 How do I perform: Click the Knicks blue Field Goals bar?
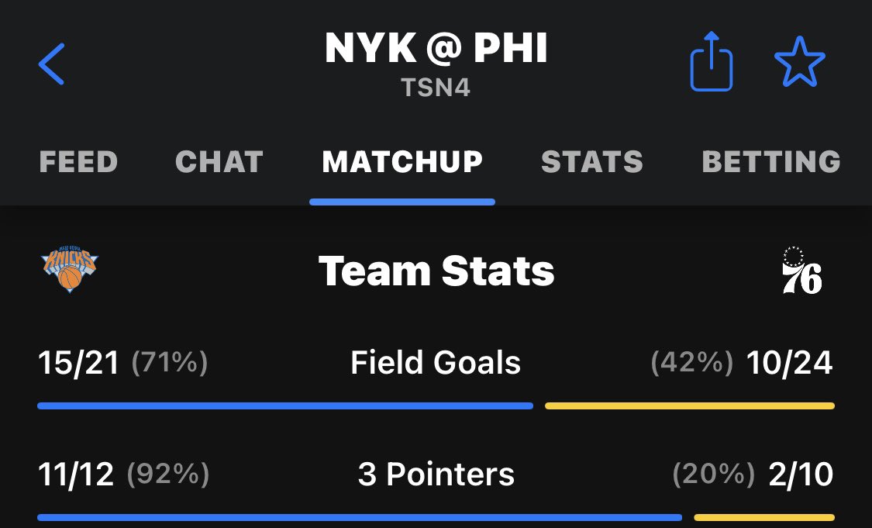pyautogui.click(x=285, y=406)
